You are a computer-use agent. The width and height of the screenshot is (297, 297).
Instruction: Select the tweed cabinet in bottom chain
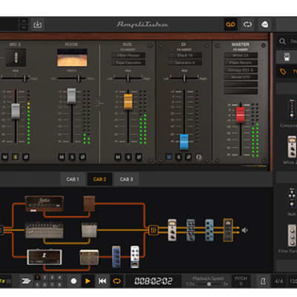(89, 257)
